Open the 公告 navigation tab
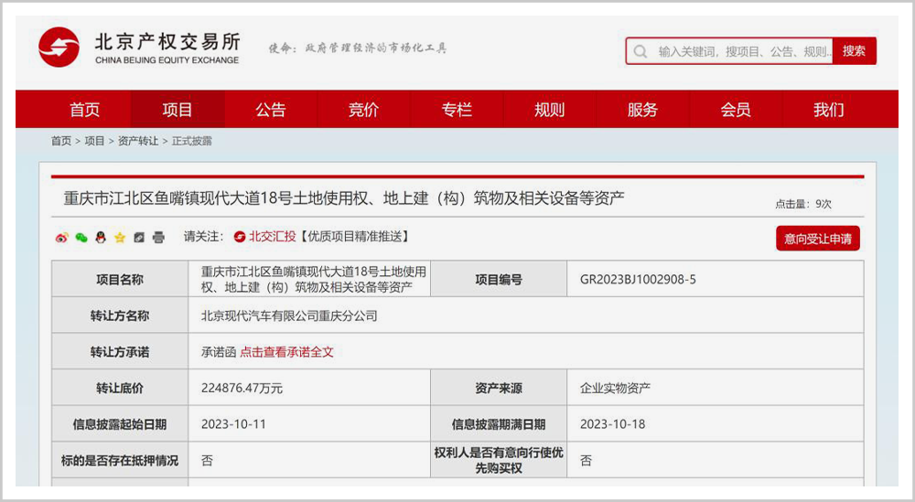915x502 pixels. (271, 110)
